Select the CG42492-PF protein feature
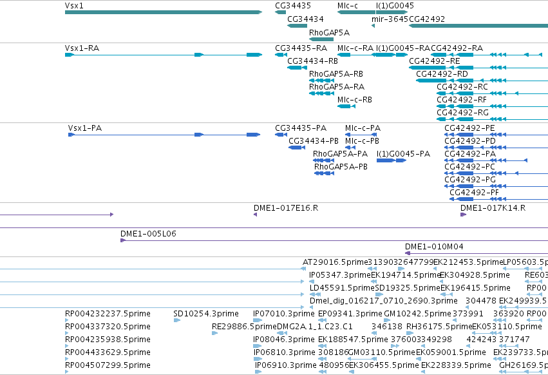Viewport: 548px width, 375px height. (x=498, y=199)
